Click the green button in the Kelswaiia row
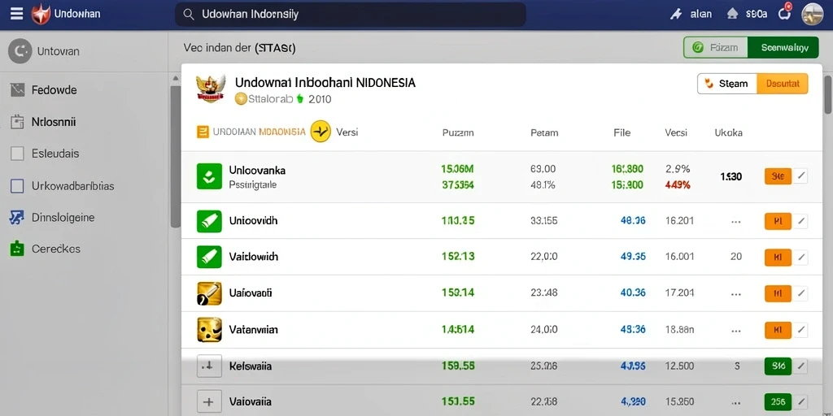This screenshot has height=416, width=833. 778,366
